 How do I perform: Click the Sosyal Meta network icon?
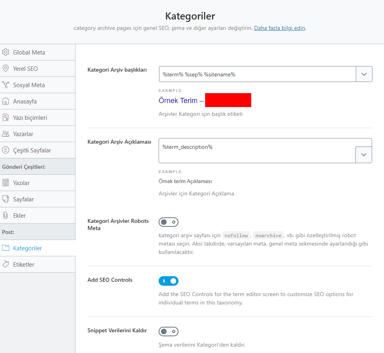[6, 85]
